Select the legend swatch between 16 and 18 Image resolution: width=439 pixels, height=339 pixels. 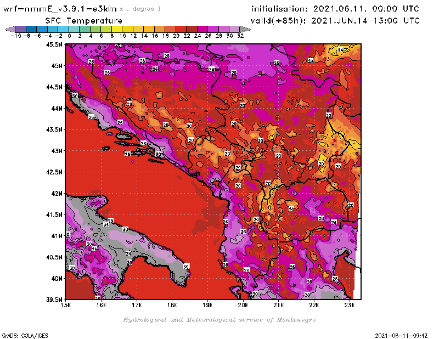point(160,30)
